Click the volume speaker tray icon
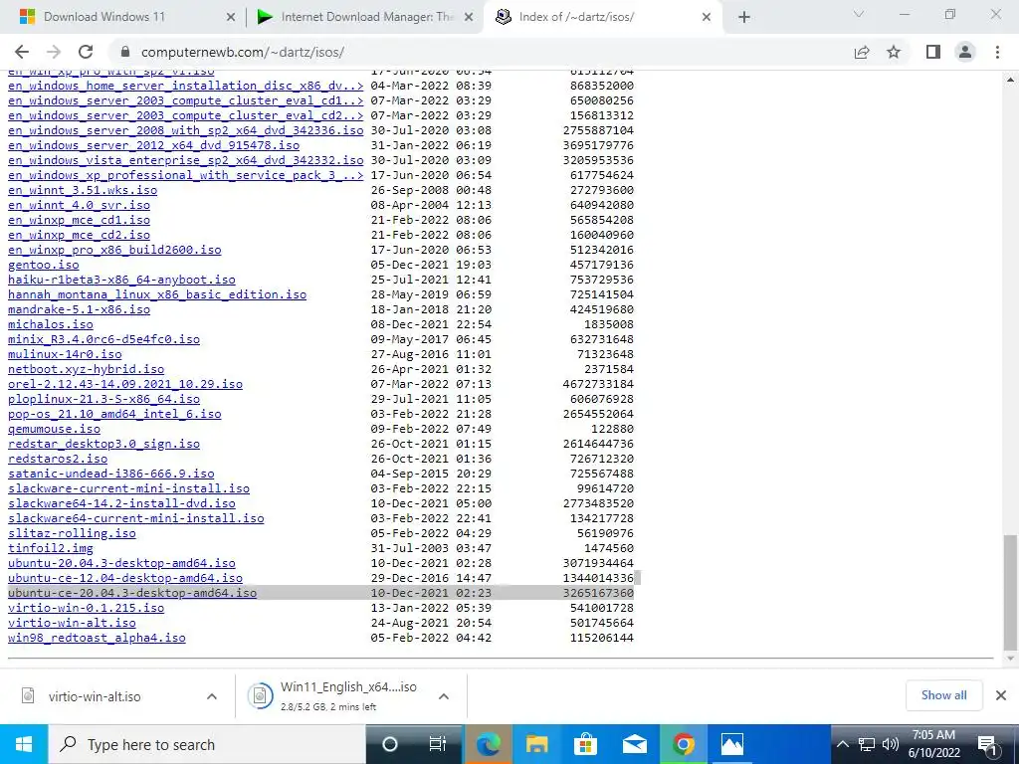 coord(891,744)
